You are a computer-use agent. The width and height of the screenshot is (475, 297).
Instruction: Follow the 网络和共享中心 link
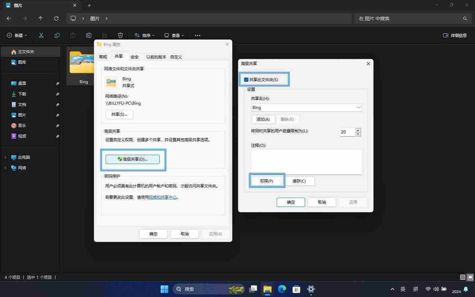(163, 197)
